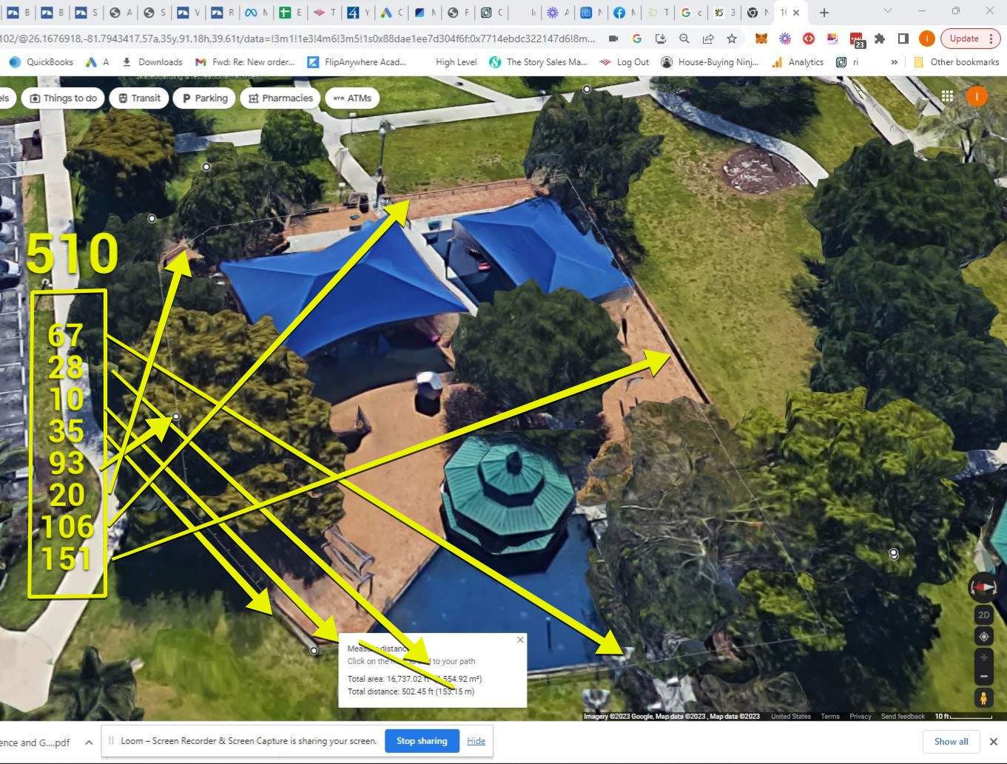Select the ATMs filter chip

[x=352, y=98]
